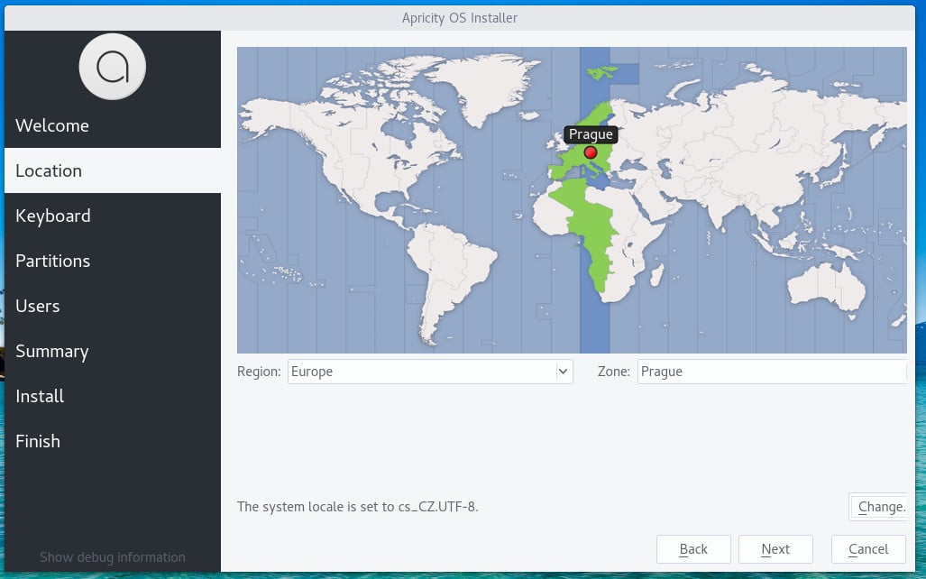Click Australia on the world map
The image size is (926, 579).
(x=827, y=287)
